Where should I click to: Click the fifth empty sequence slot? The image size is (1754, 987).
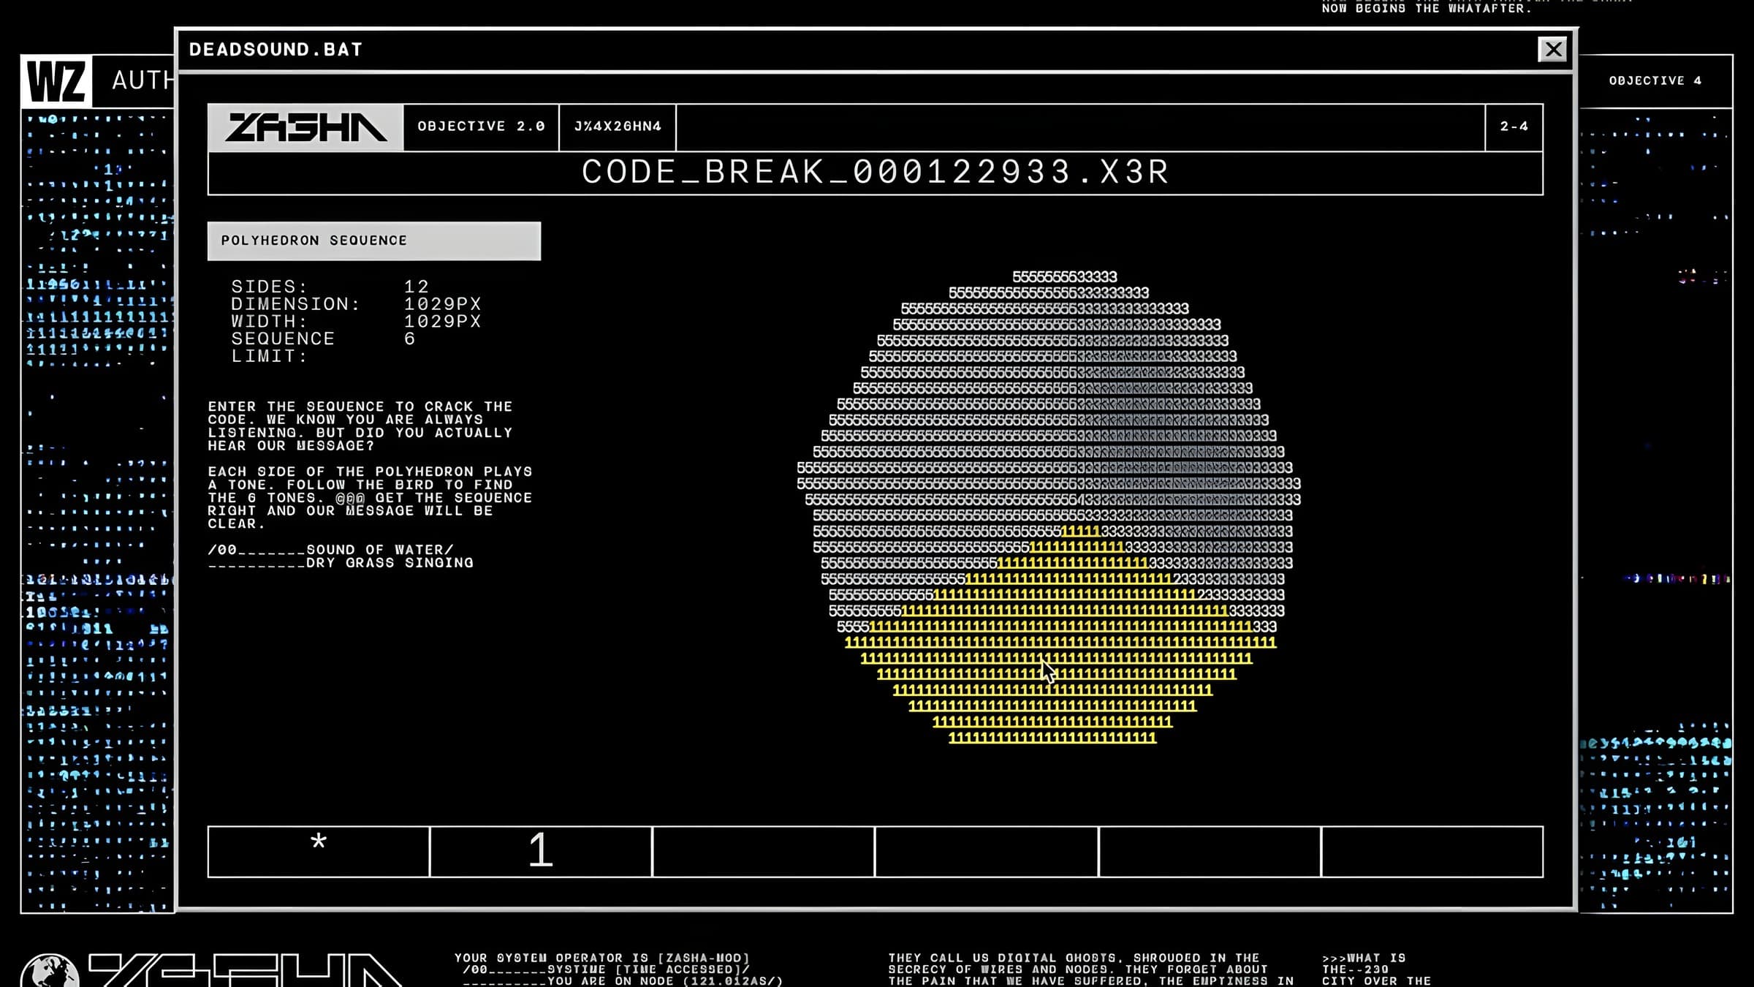coord(1210,852)
